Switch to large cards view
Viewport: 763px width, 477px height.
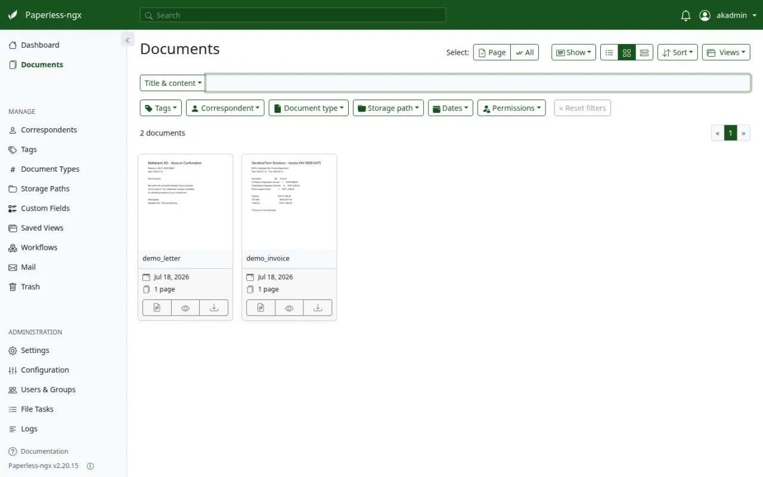[644, 52]
